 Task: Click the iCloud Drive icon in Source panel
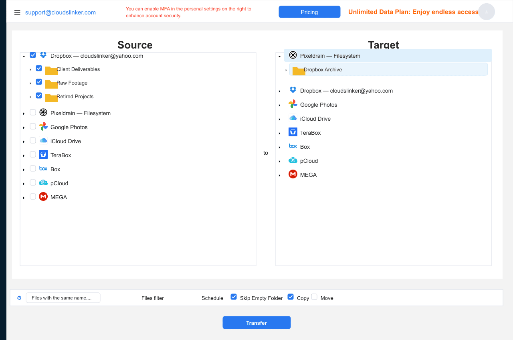[x=43, y=141]
